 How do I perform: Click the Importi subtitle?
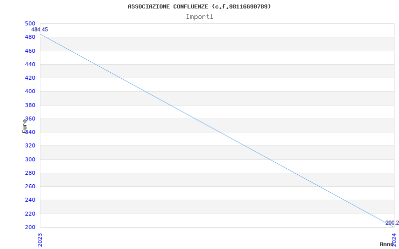click(x=199, y=17)
